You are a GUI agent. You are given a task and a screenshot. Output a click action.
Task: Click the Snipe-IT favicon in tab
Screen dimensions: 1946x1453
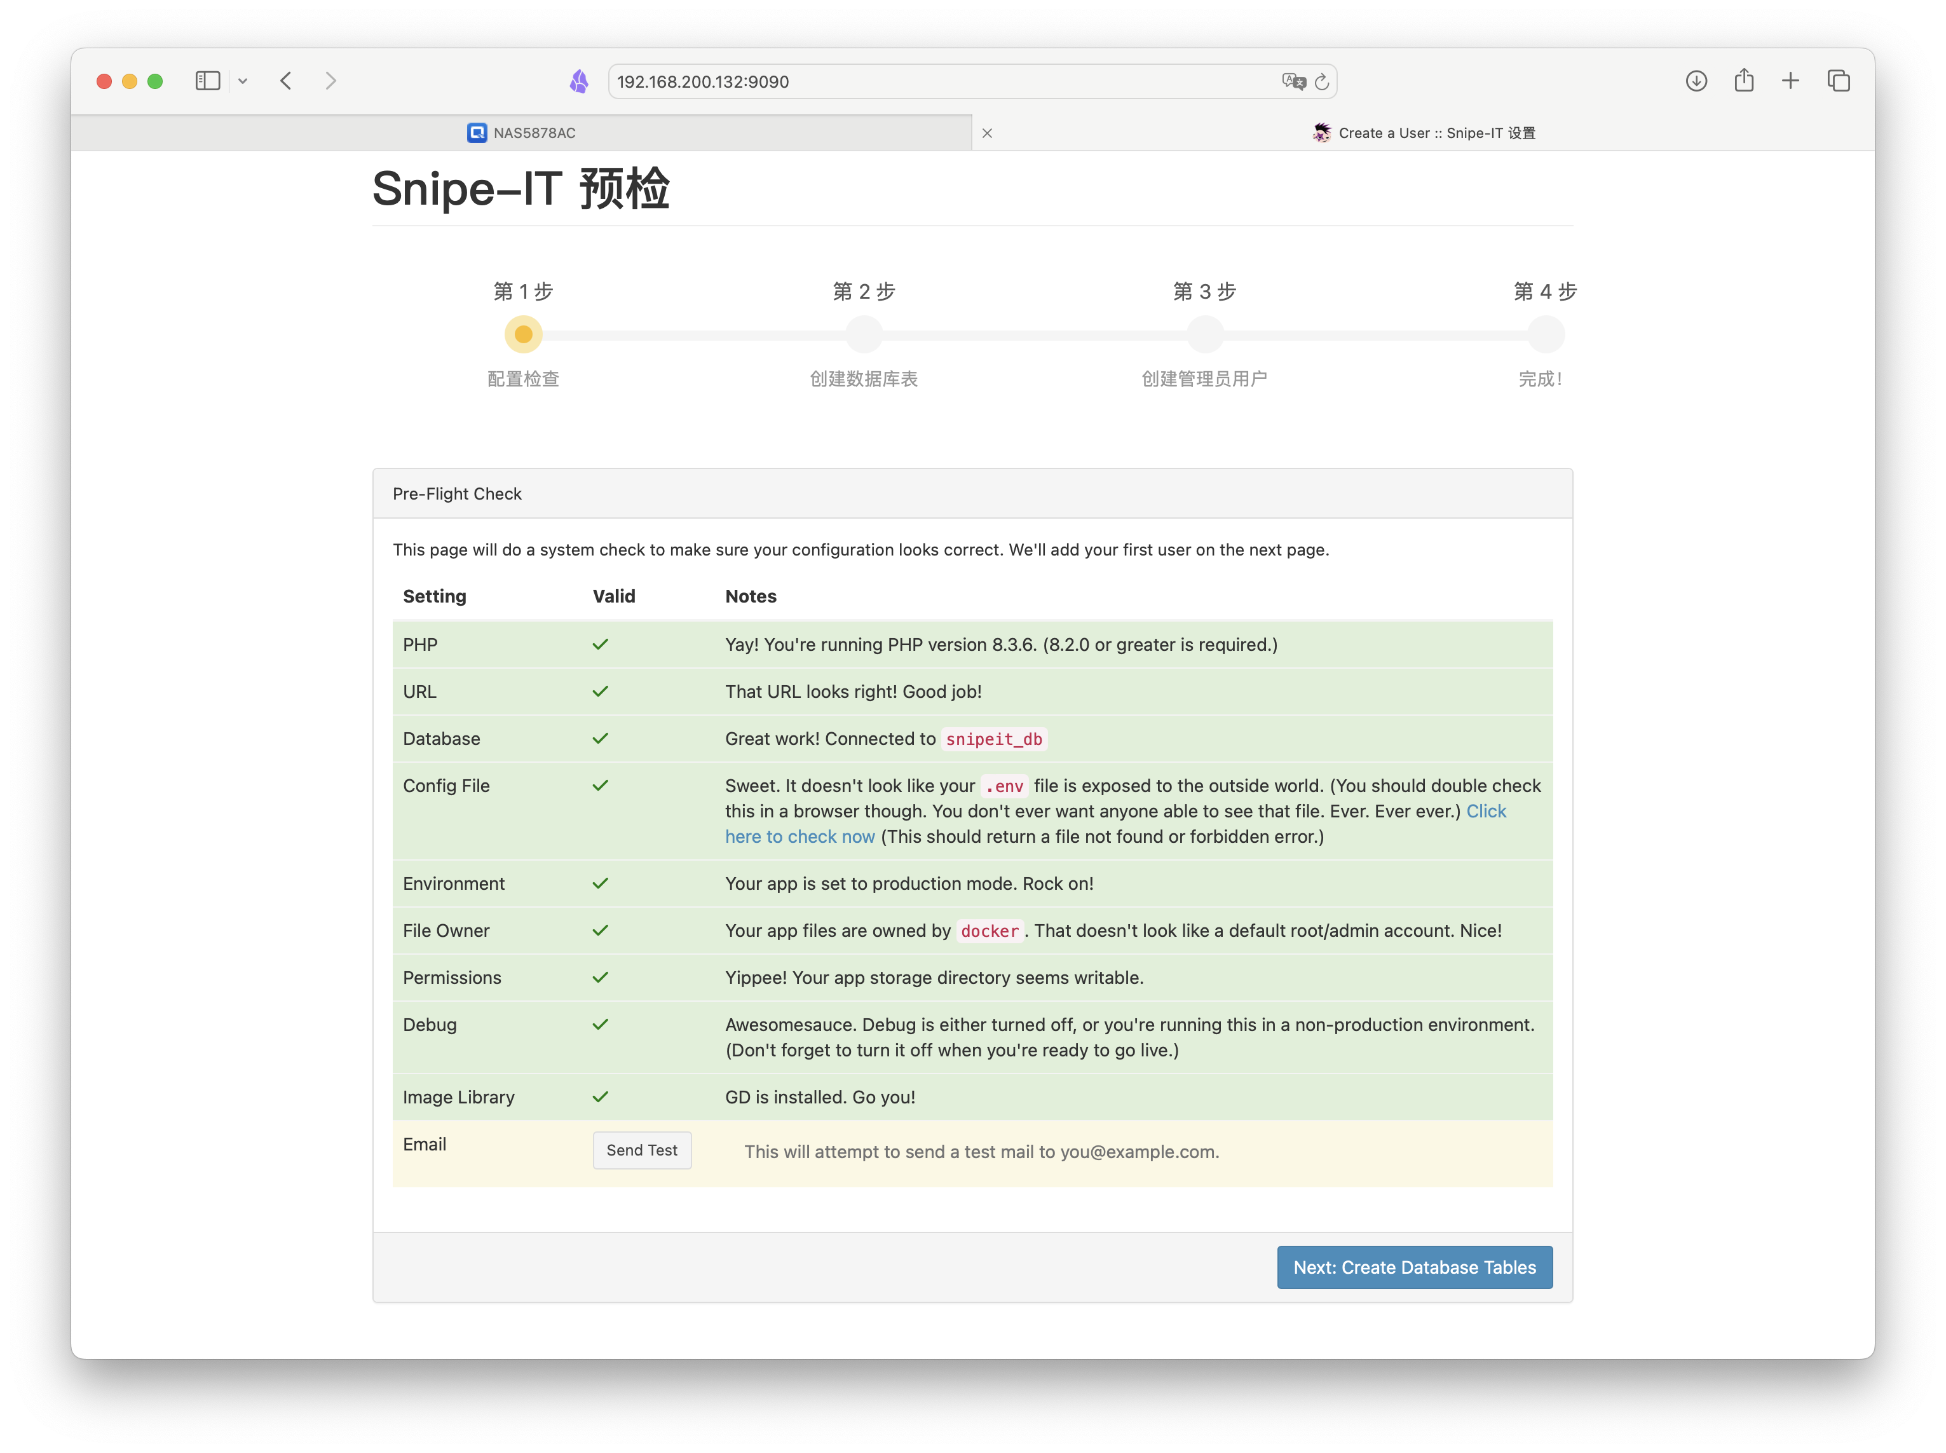click(1322, 133)
